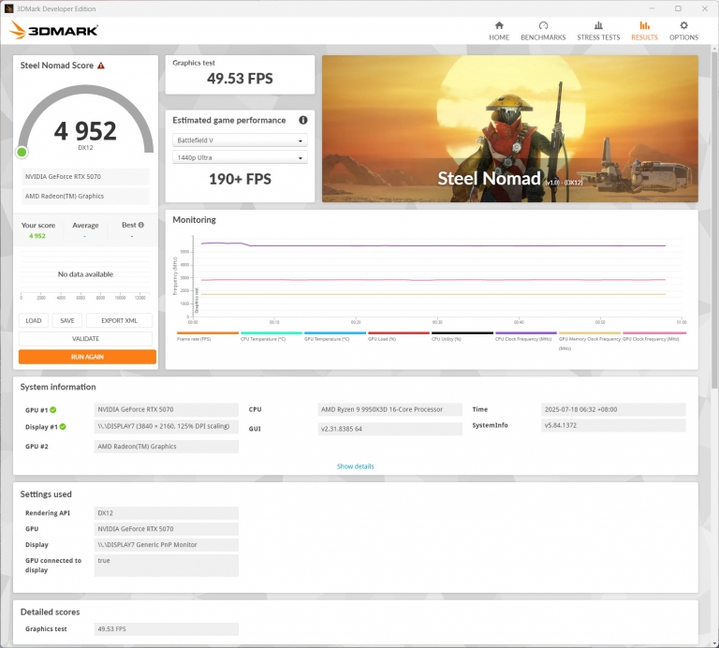The width and height of the screenshot is (719, 648).
Task: Click the 3DMark logo
Action: (53, 30)
